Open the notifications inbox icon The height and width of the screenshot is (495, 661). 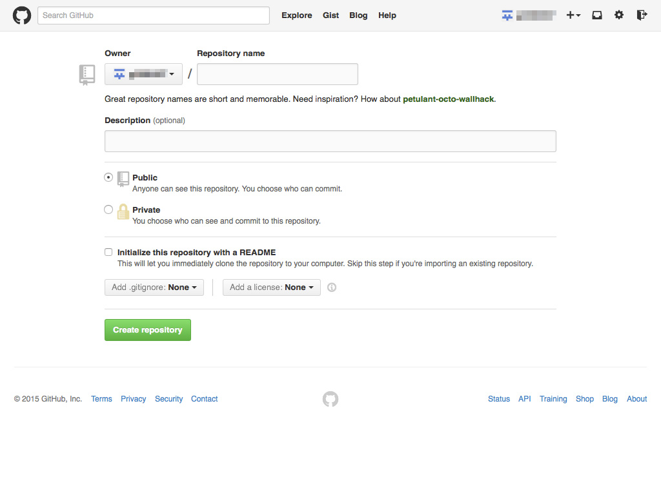click(x=596, y=15)
